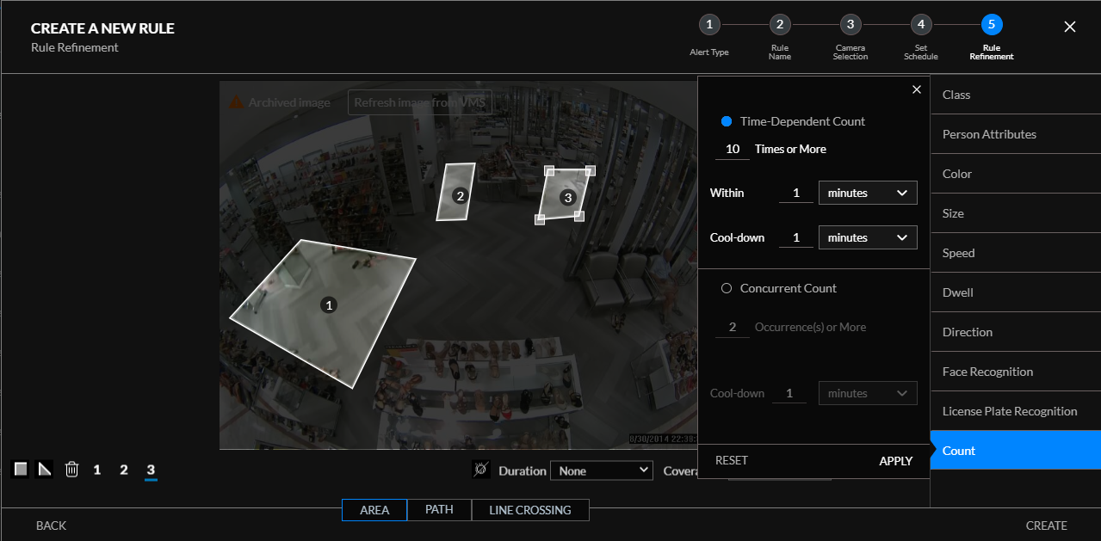Click the Times or More count field
The width and height of the screenshot is (1101, 541).
point(733,150)
